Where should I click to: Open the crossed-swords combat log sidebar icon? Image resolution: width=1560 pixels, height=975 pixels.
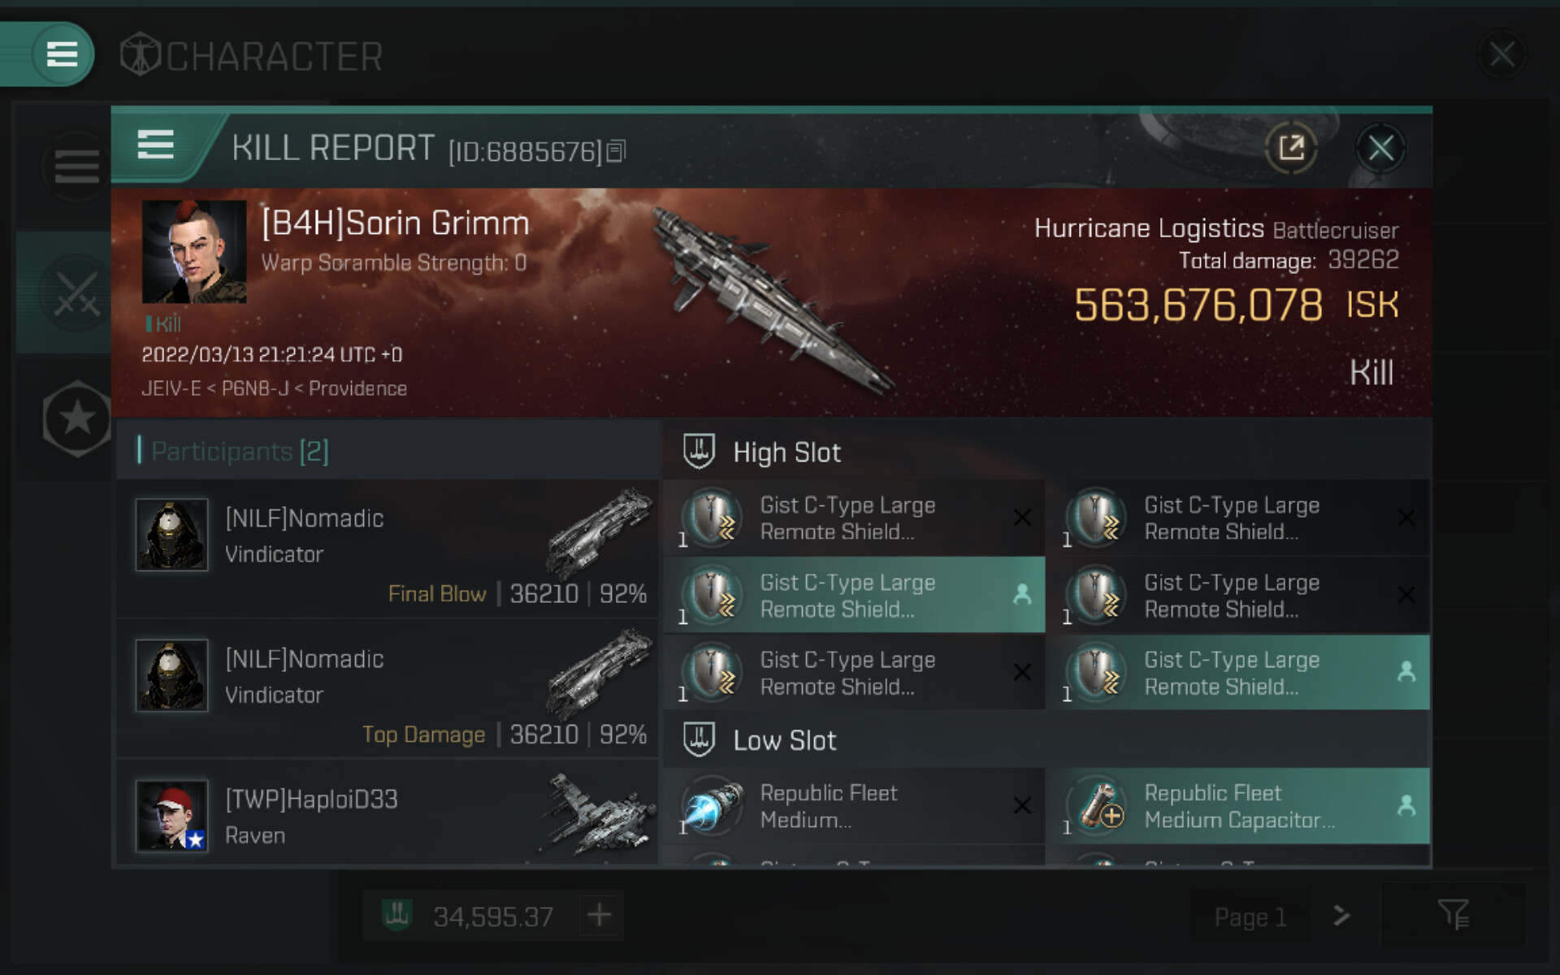click(x=76, y=292)
